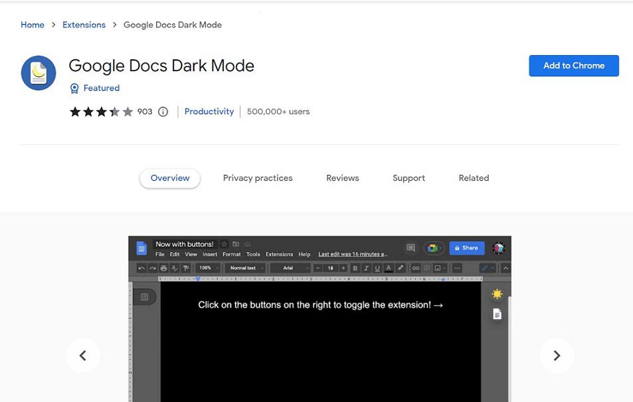Click the move-to-folder icon in the preview
The height and width of the screenshot is (402, 633).
(236, 244)
